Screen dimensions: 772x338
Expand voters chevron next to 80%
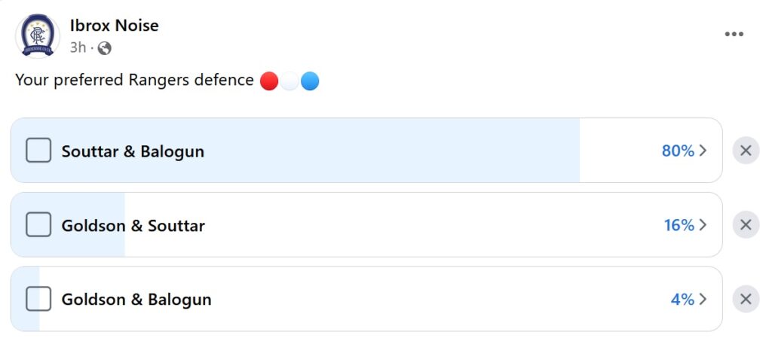point(703,151)
